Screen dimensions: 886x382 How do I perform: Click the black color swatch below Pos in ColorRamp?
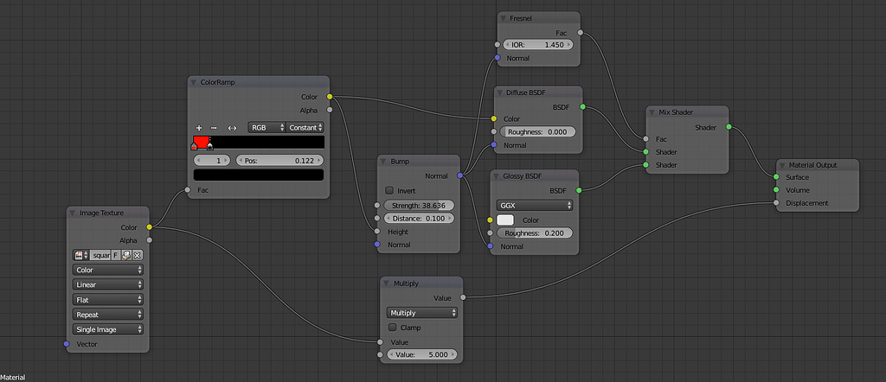[x=258, y=175]
